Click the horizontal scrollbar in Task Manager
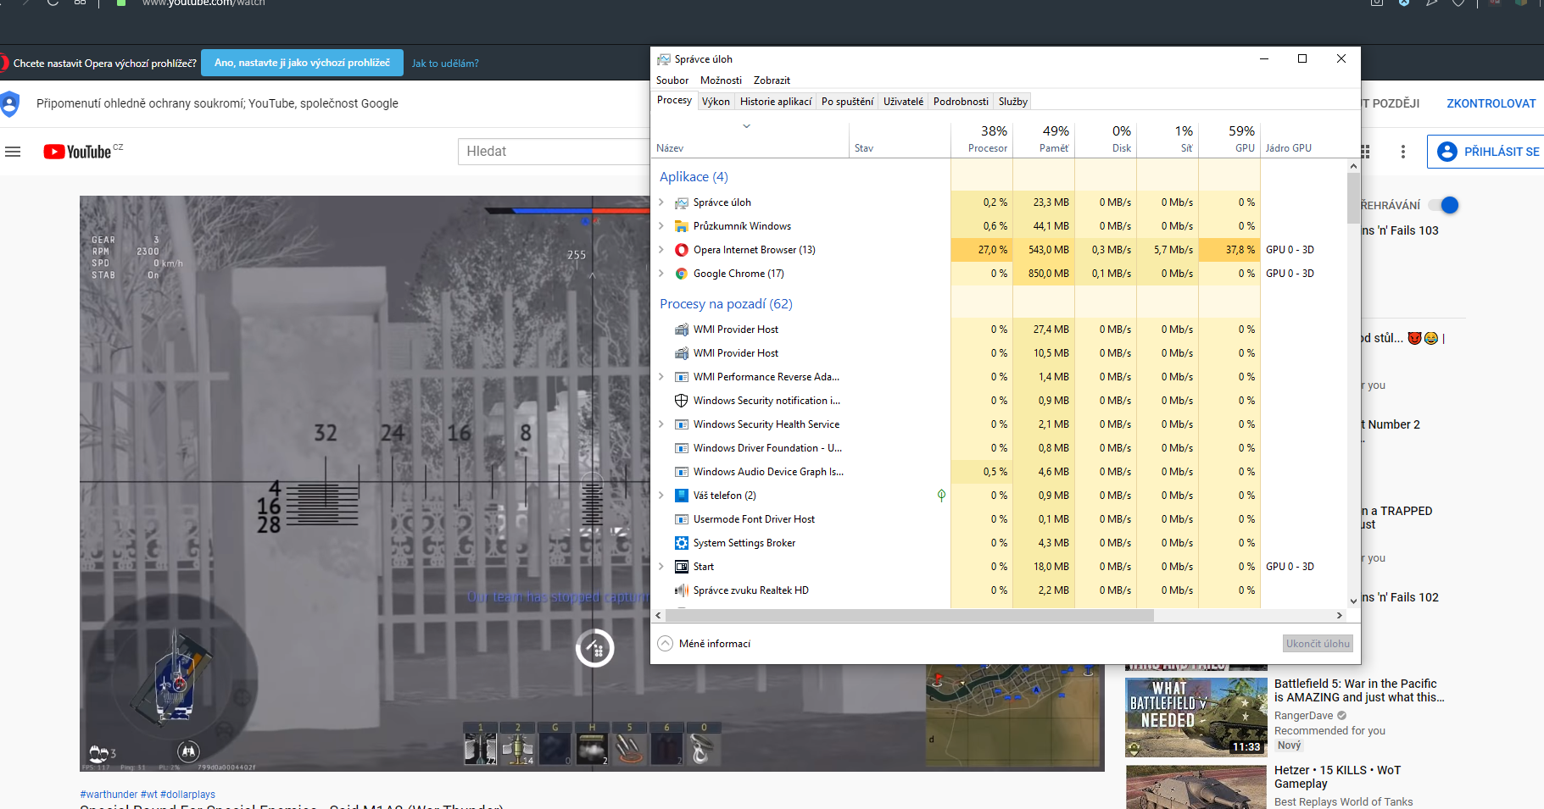The width and height of the screenshot is (1544, 809). coord(908,615)
